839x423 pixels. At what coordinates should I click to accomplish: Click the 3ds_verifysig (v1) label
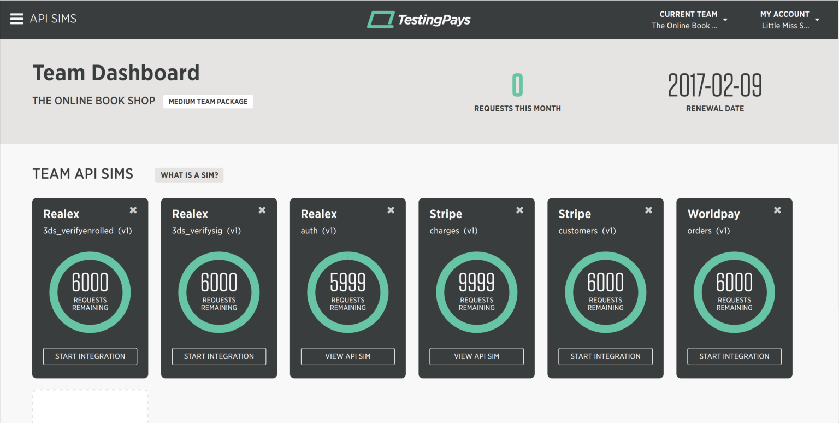[206, 231]
